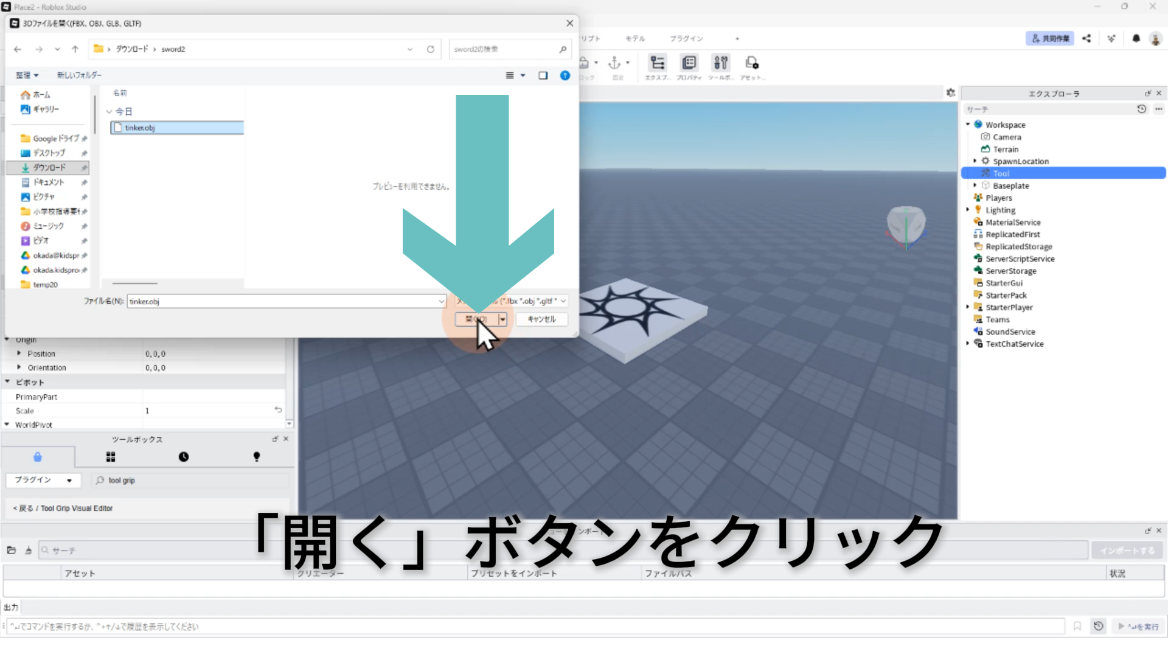1168x657 pixels.
Task: Refresh the file dialog folder view
Action: [431, 49]
